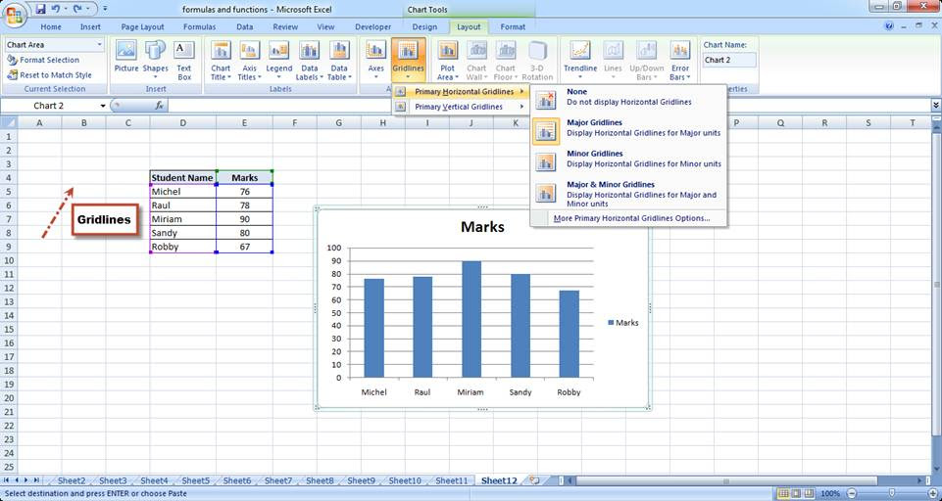Open the Review ribbon tab

coord(285,27)
